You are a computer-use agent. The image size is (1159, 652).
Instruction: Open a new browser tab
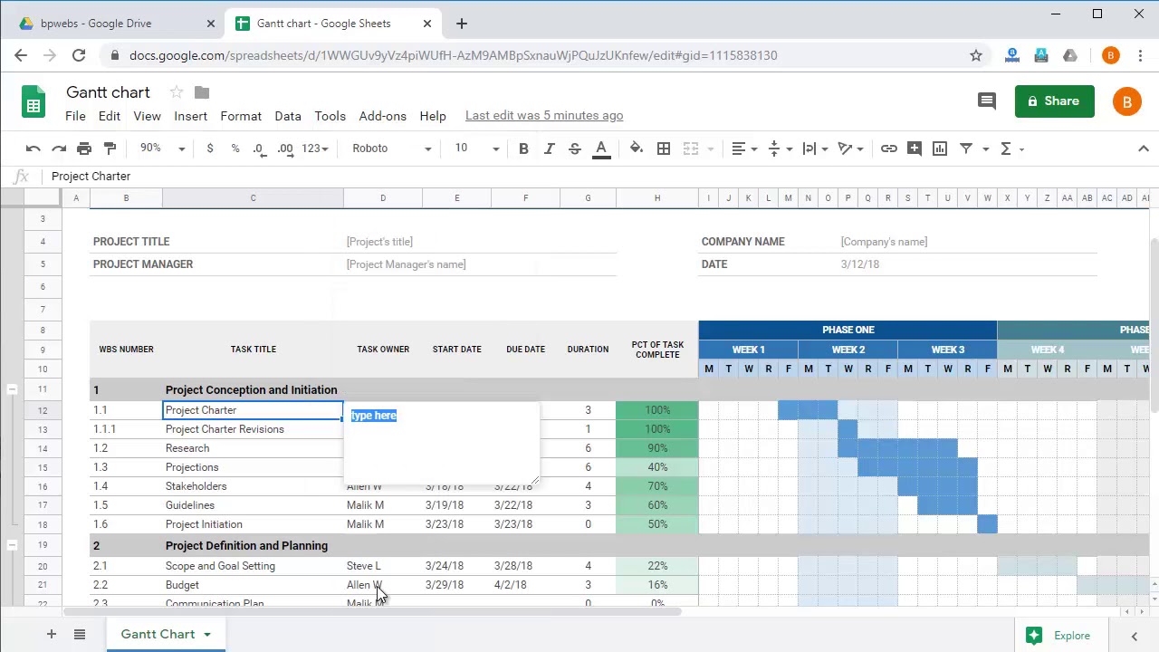click(462, 24)
